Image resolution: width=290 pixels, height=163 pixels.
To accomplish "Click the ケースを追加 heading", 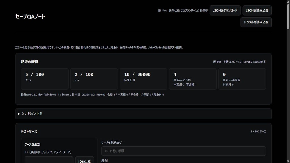I will [x=32, y=145].
